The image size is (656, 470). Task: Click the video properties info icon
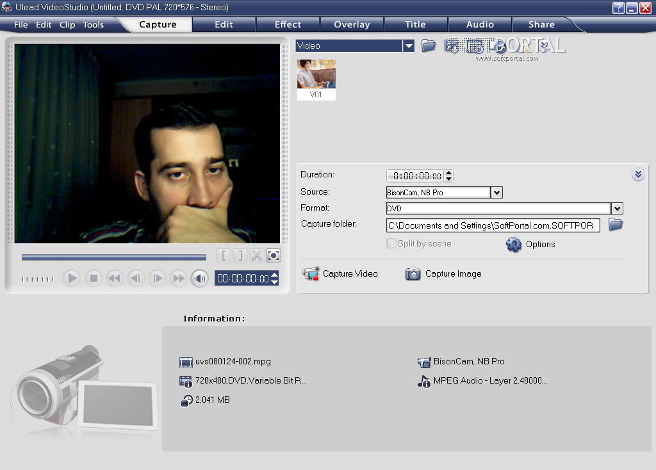(x=186, y=382)
